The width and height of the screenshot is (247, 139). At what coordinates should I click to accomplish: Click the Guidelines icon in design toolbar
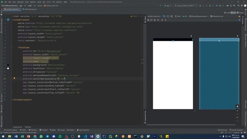166,20
